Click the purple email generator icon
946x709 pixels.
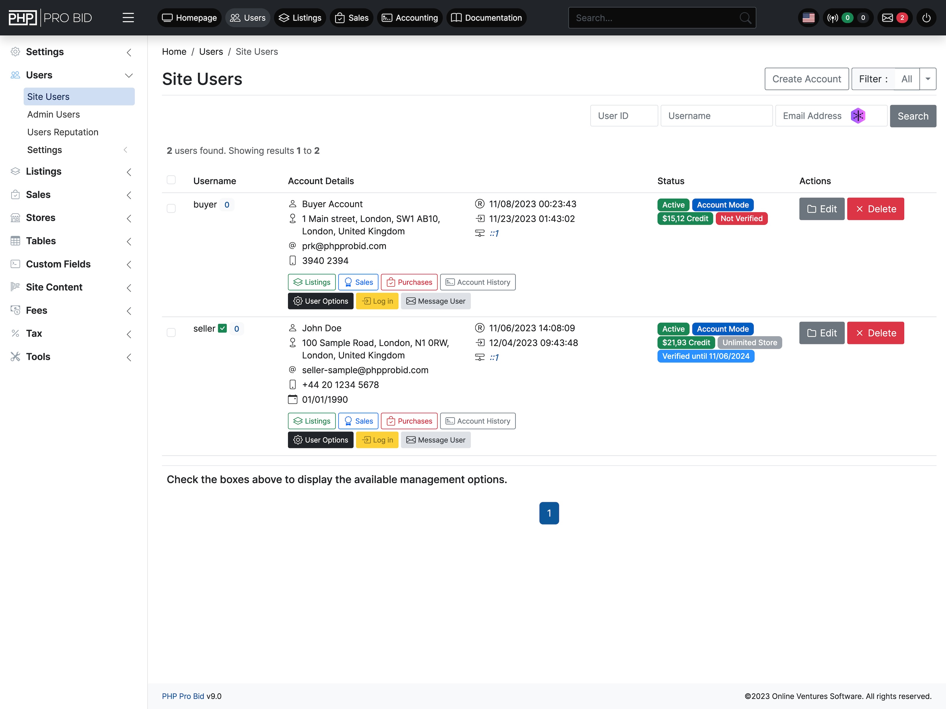(x=858, y=116)
